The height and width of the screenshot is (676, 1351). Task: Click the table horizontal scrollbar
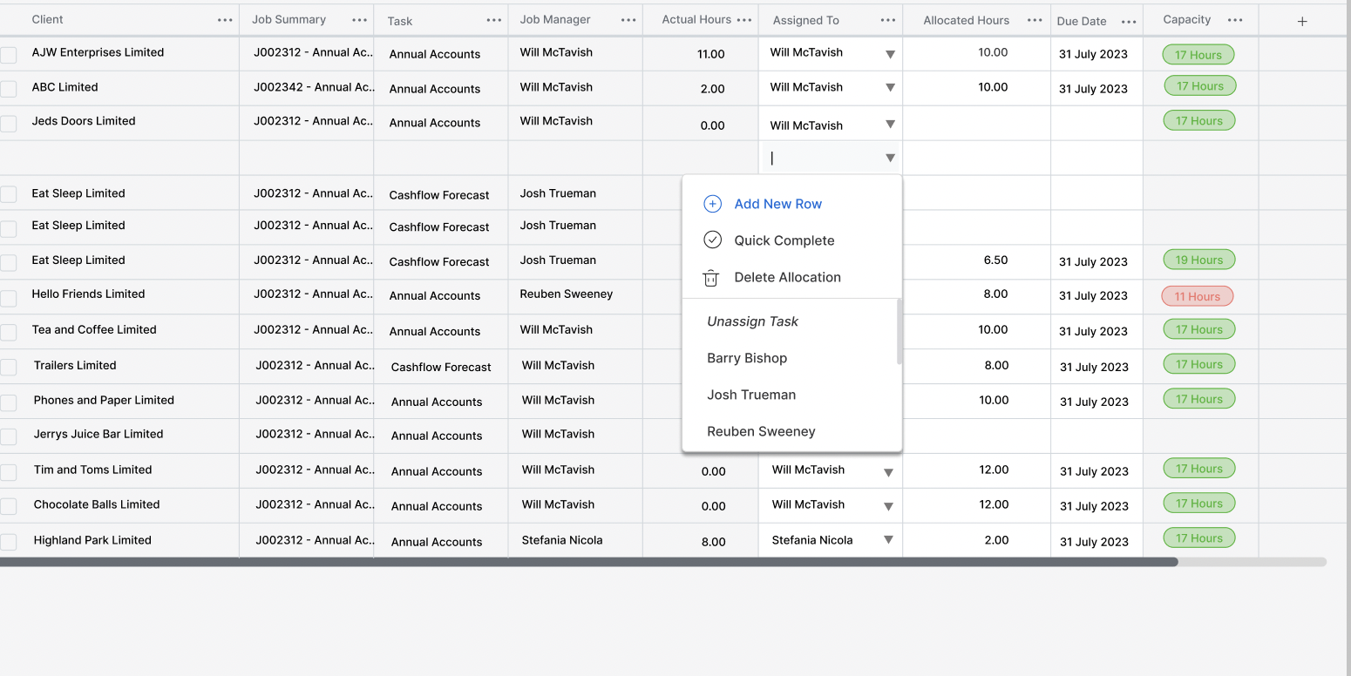pos(588,562)
